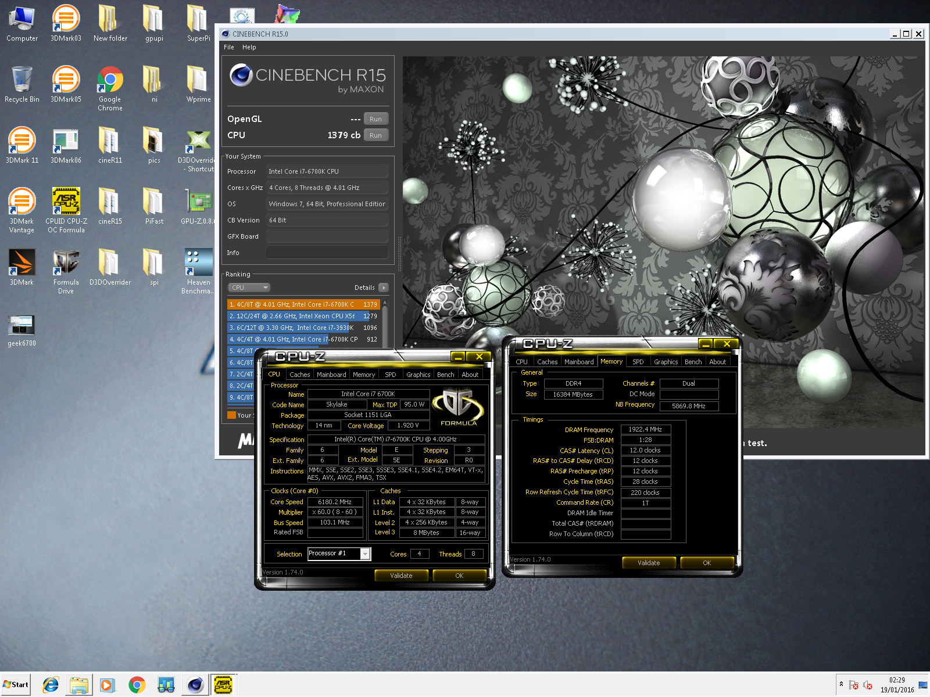Launch Google Chrome desktop shortcut

point(110,88)
